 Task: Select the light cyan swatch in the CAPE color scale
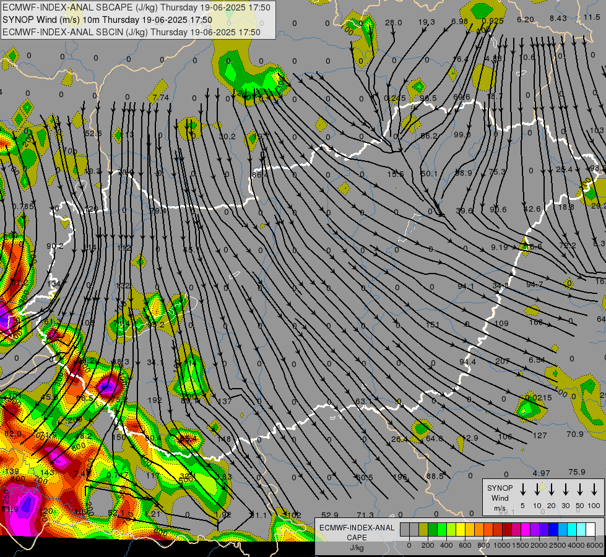click(581, 529)
